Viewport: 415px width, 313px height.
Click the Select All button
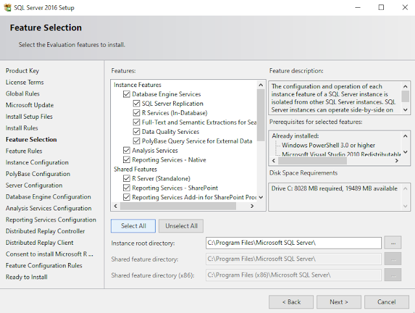[133, 226]
